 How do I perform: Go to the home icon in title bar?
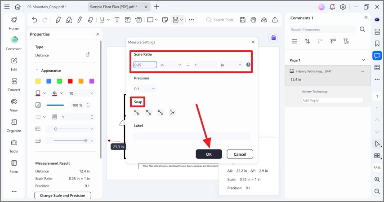(18, 7)
